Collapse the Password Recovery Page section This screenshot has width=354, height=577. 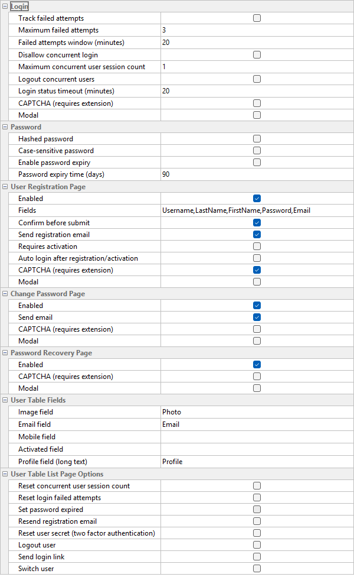pos(5,353)
